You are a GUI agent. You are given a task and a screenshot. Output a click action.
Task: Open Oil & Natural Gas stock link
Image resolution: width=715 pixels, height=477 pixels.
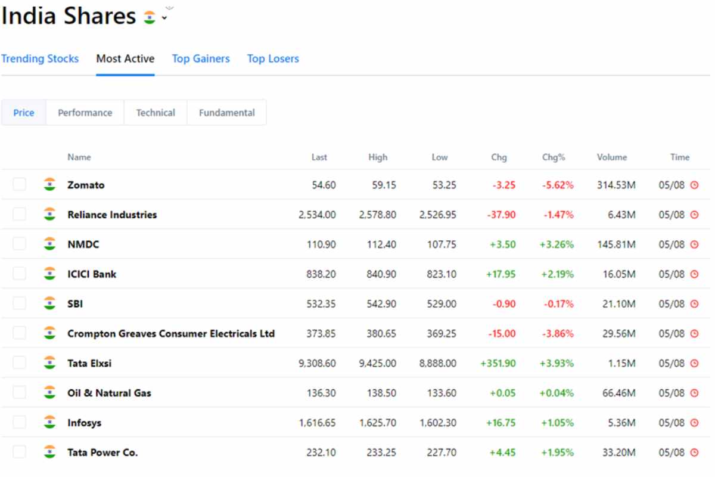[x=109, y=393]
